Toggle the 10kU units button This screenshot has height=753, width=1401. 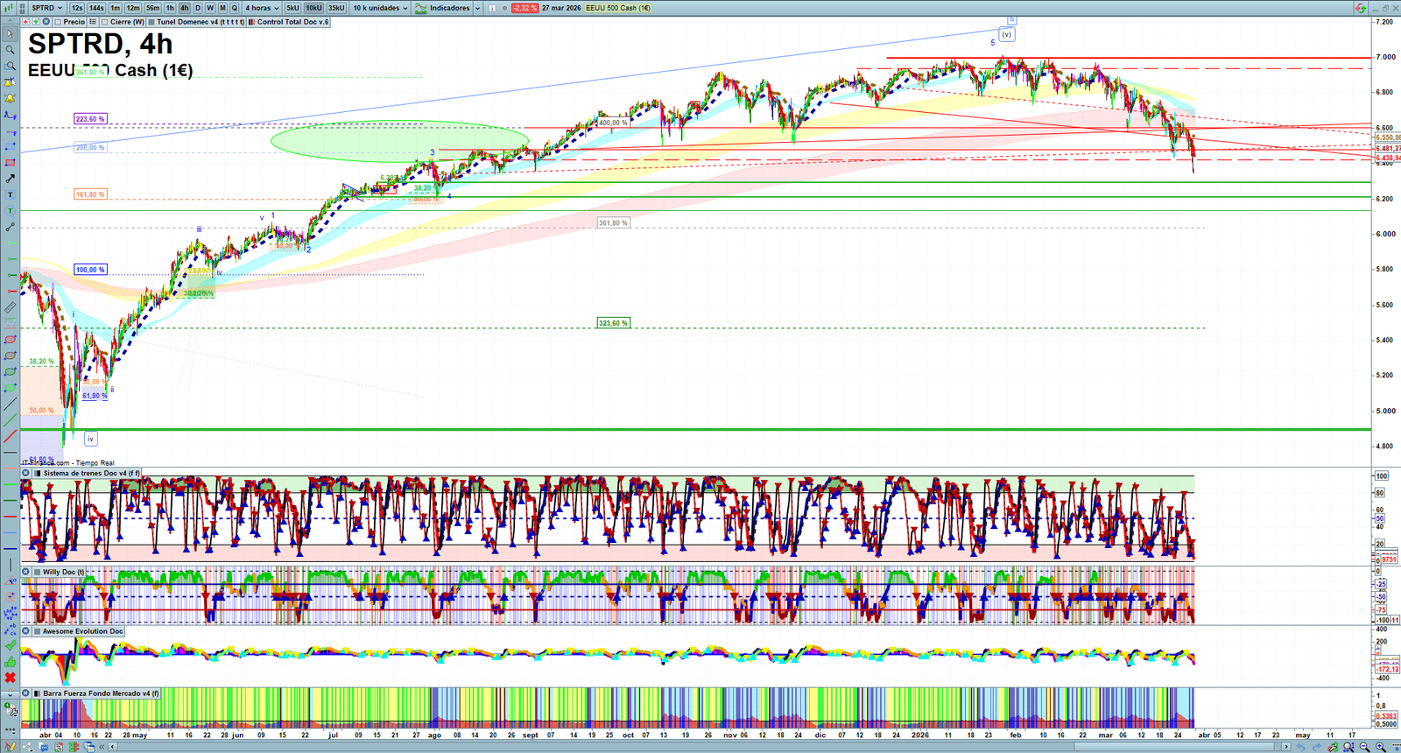pyautogui.click(x=313, y=8)
